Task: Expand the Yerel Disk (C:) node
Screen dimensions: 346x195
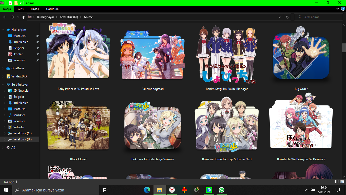Action: 5,133
